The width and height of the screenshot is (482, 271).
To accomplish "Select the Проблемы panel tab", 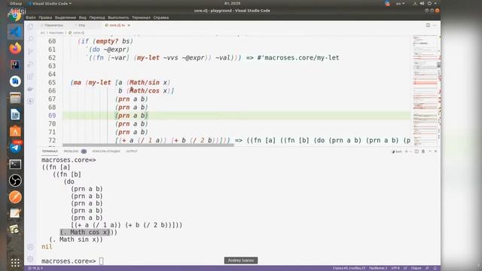I will (75, 151).
